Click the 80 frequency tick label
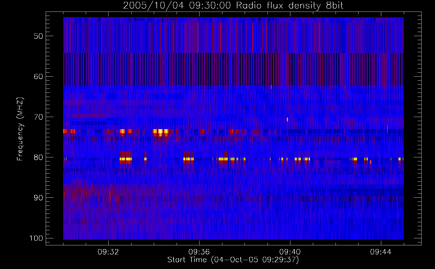 click(x=38, y=157)
